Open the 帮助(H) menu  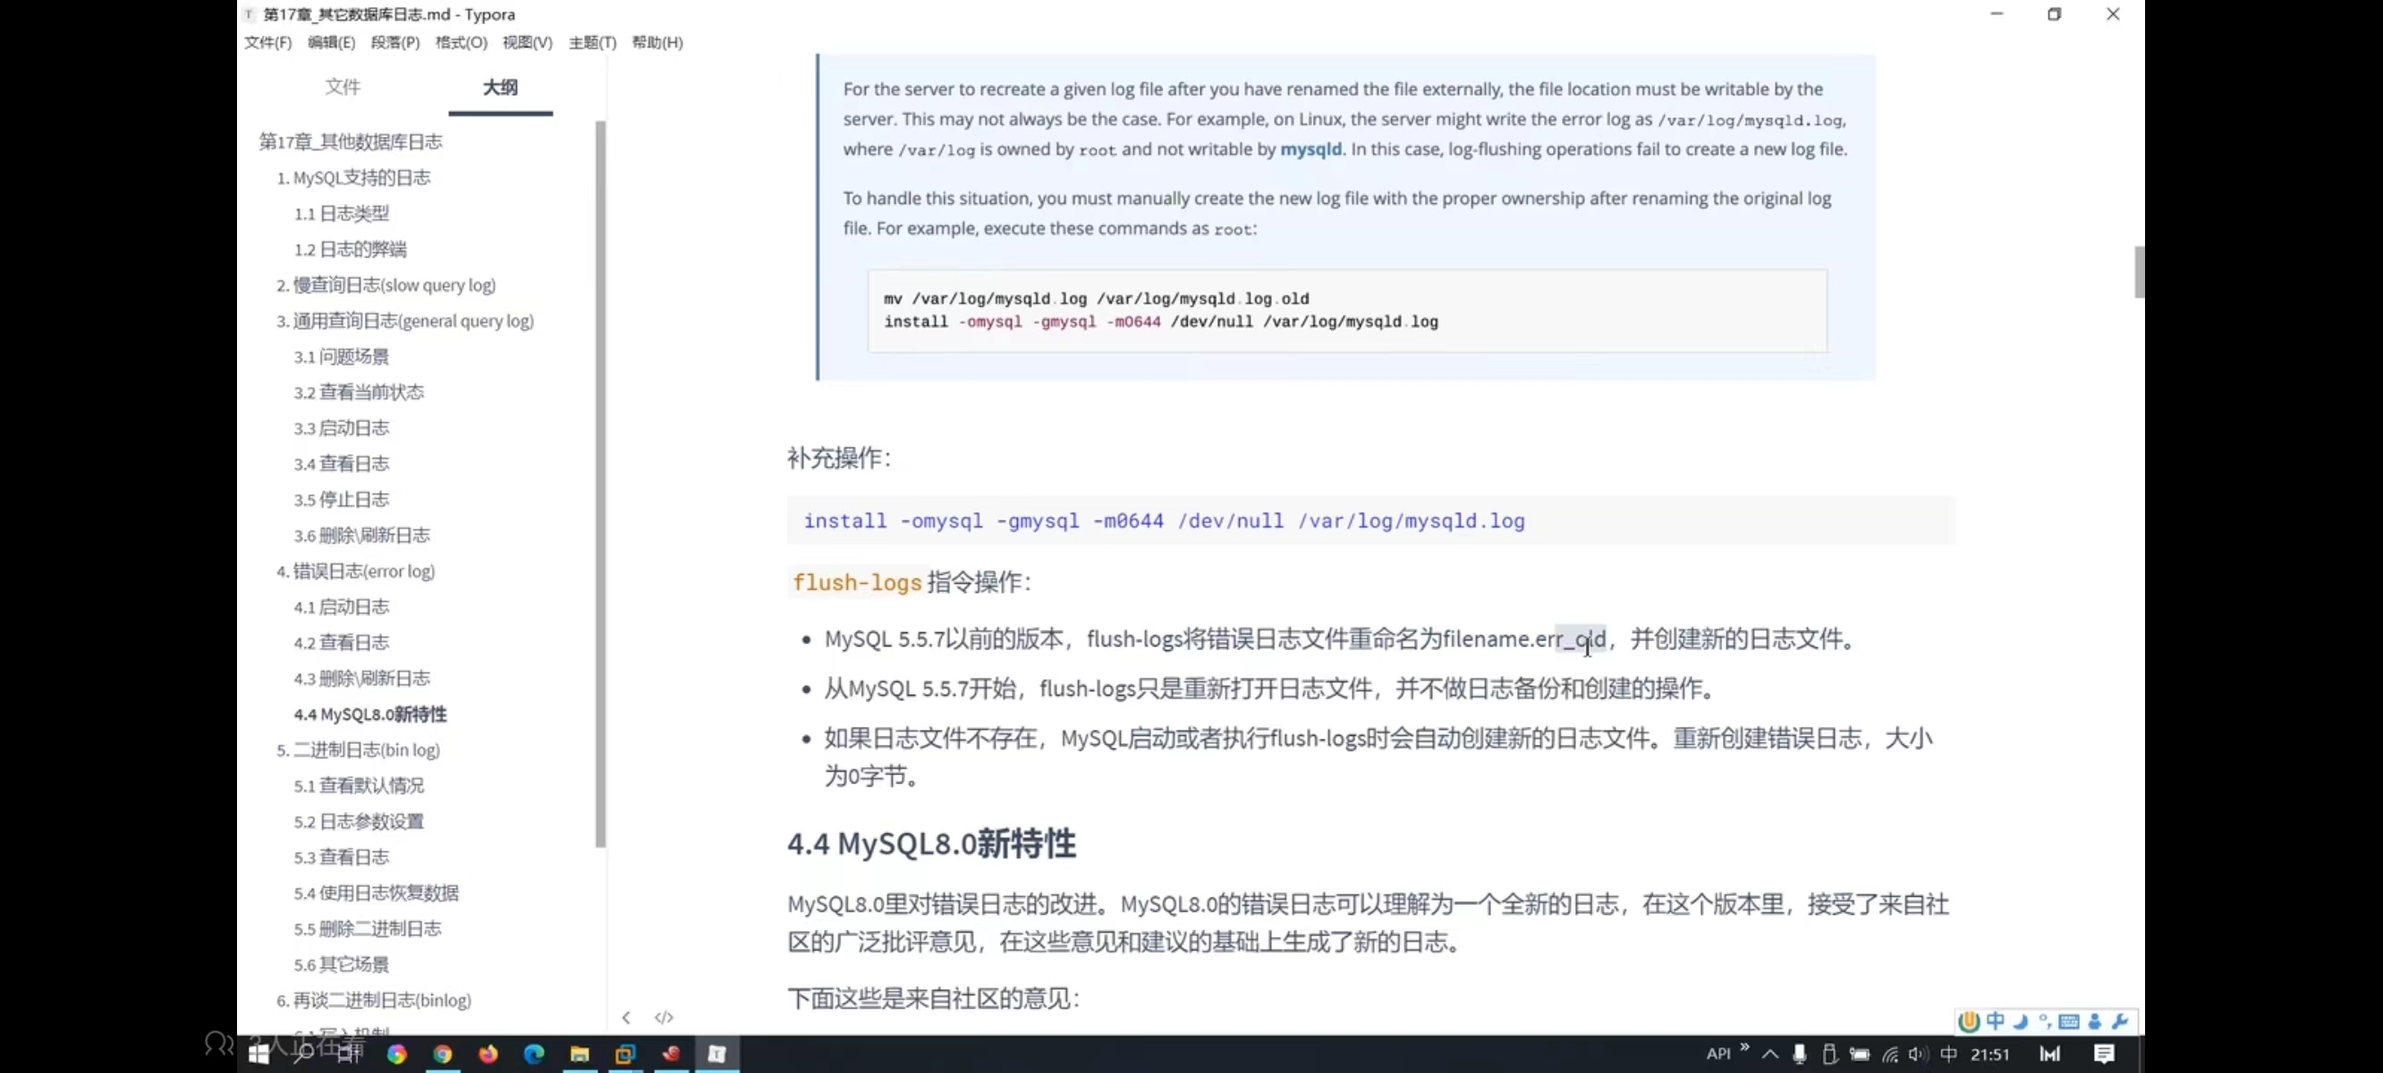pyautogui.click(x=657, y=43)
